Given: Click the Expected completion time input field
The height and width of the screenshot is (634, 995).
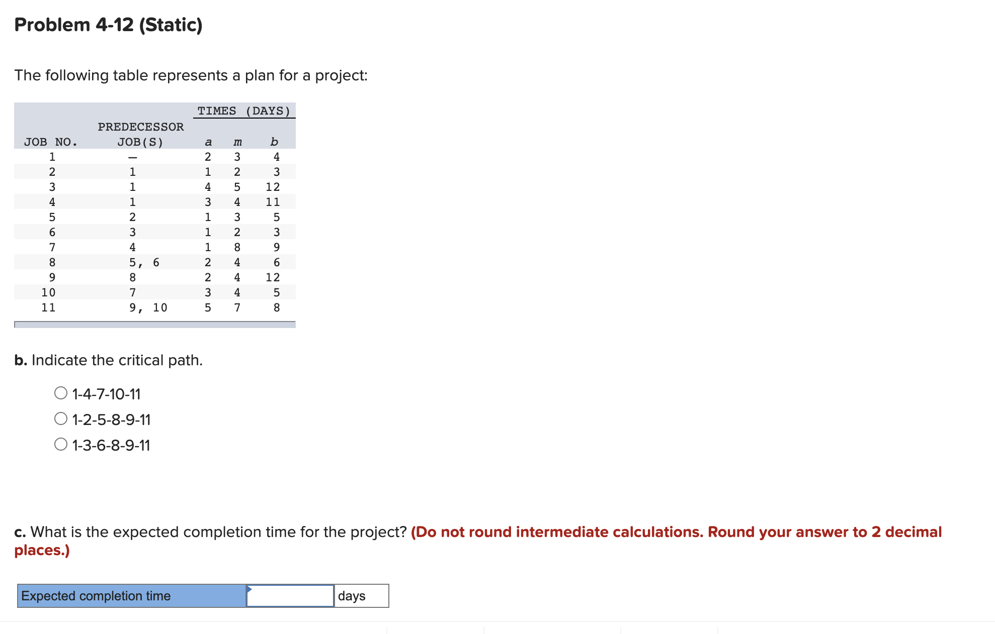Looking at the screenshot, I should pos(289,596).
